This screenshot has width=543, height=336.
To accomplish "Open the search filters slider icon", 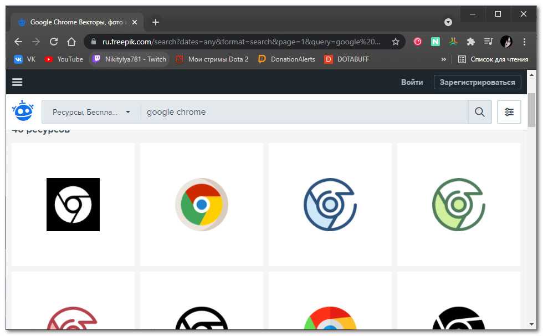I will click(x=509, y=112).
